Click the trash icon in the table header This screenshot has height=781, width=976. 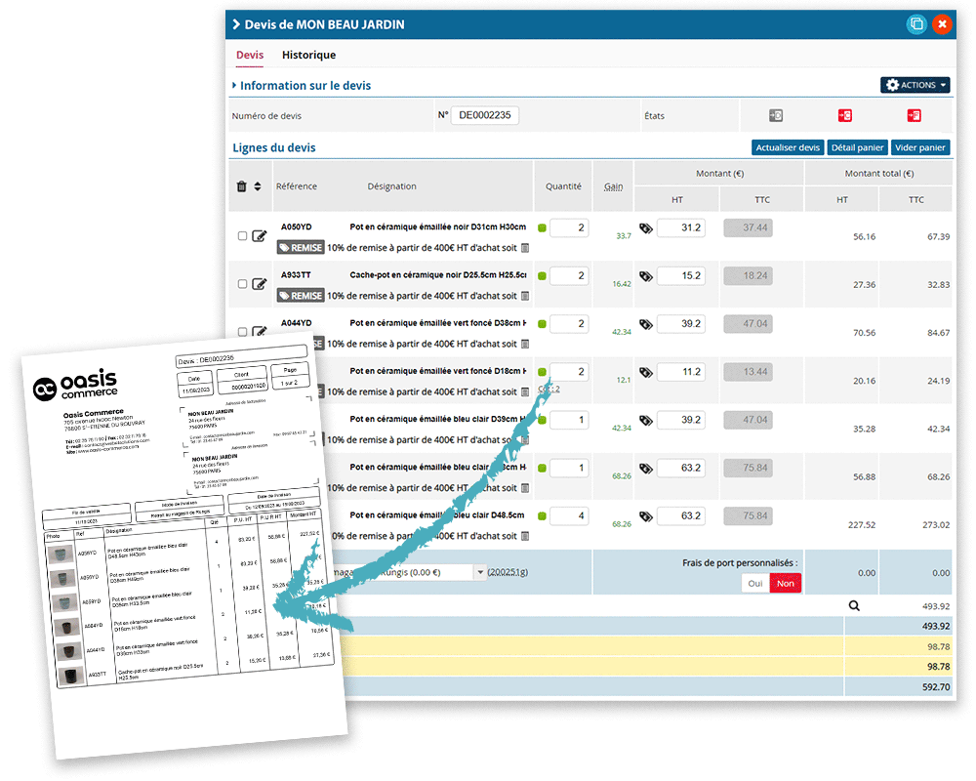[x=241, y=186]
